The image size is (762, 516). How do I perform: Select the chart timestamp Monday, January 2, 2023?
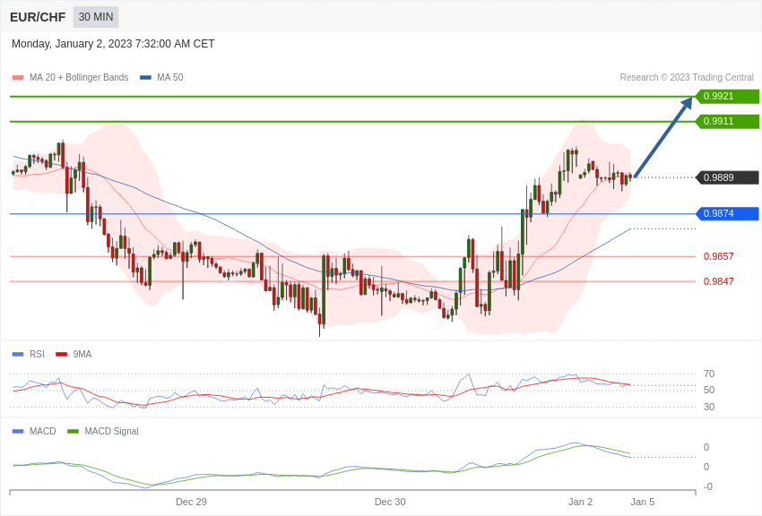pos(113,44)
